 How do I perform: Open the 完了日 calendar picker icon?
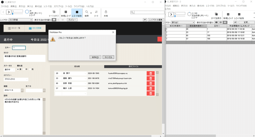pos(44,90)
